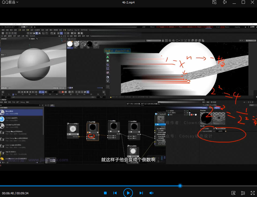257x197 pixels.
Task: Expand the playlist side panel arrow
Action: click(256, 97)
